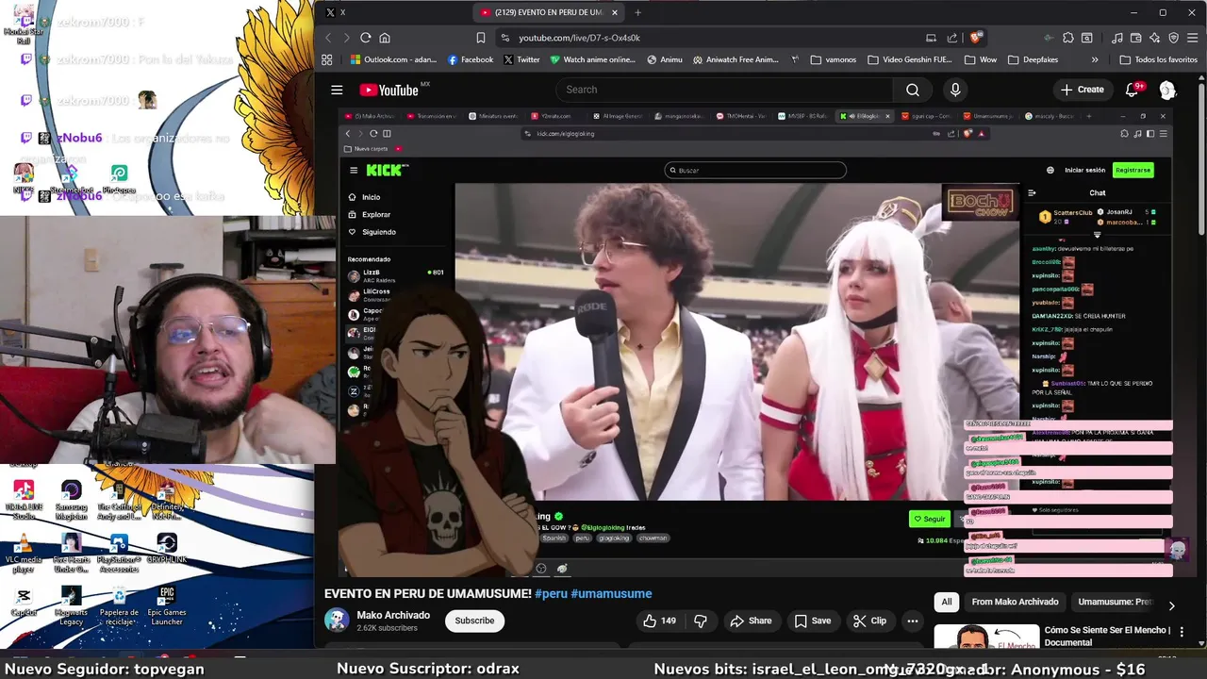Viewport: 1207px width, 679px height.
Task: Create a Clip of the video
Action: 869,621
